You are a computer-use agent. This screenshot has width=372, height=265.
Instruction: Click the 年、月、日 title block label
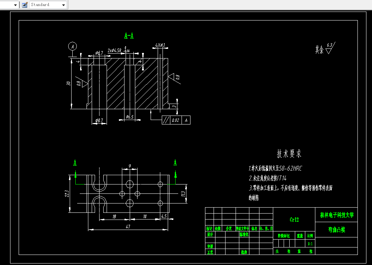tap(266, 228)
